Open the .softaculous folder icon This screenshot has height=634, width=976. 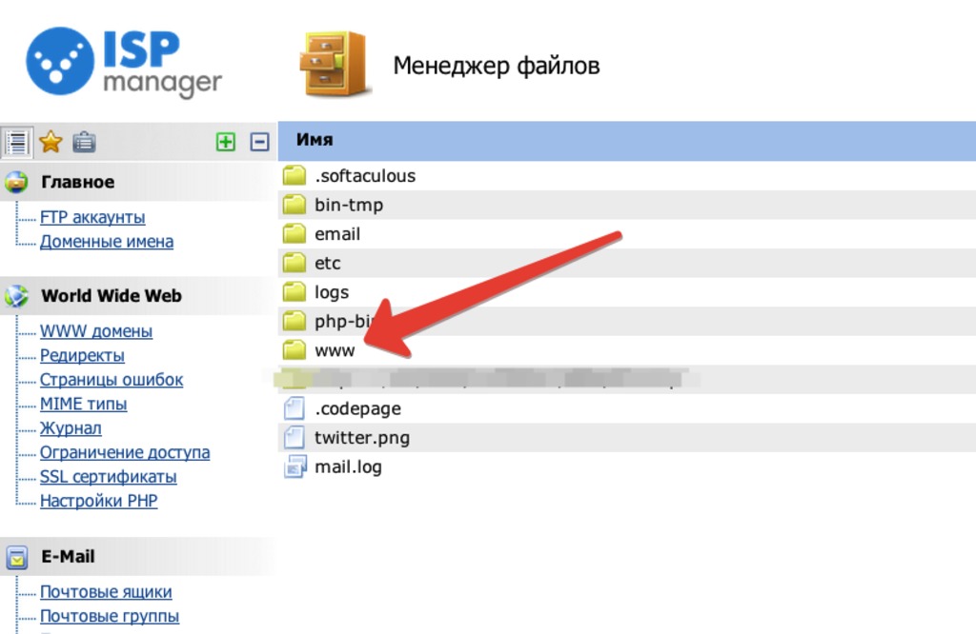(x=295, y=176)
